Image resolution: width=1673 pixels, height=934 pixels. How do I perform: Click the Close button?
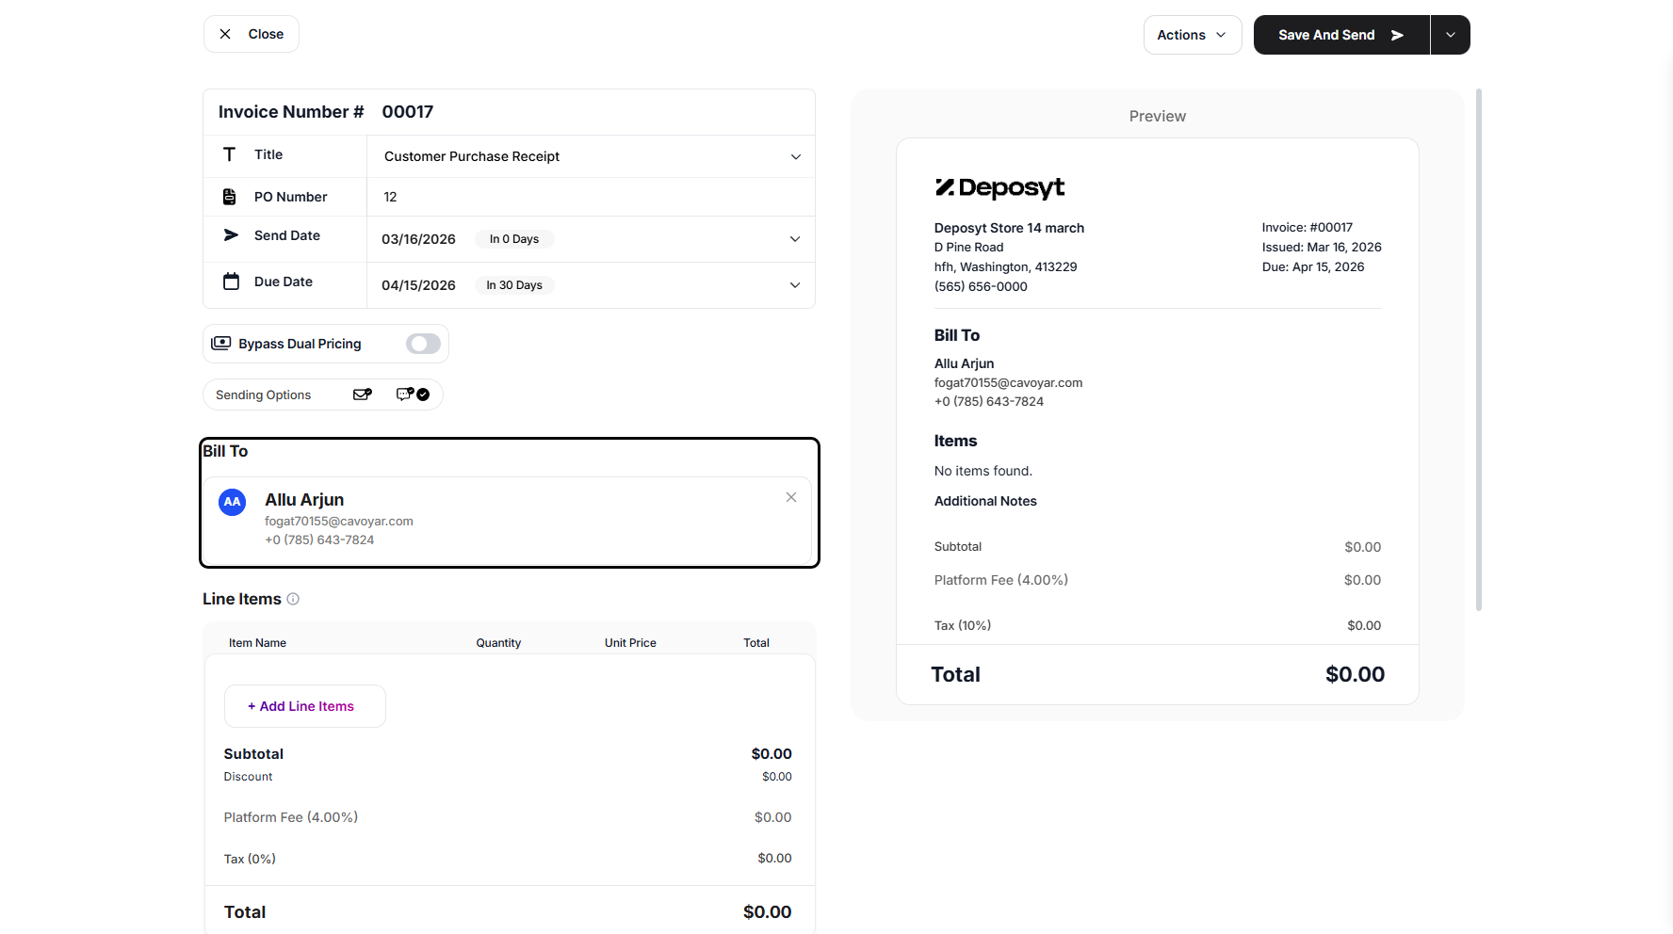(x=251, y=34)
